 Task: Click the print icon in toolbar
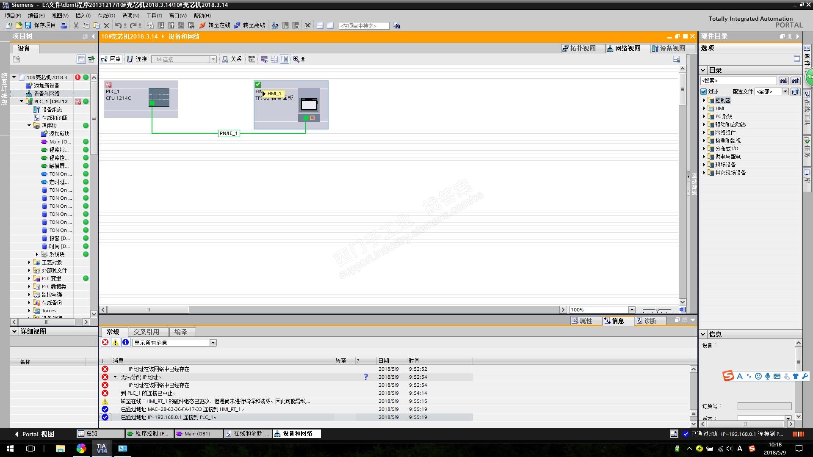64,25
